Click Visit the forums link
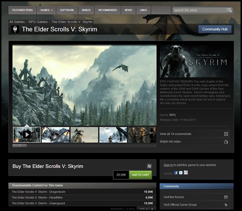This screenshot has width=242, height=211. click(x=174, y=197)
